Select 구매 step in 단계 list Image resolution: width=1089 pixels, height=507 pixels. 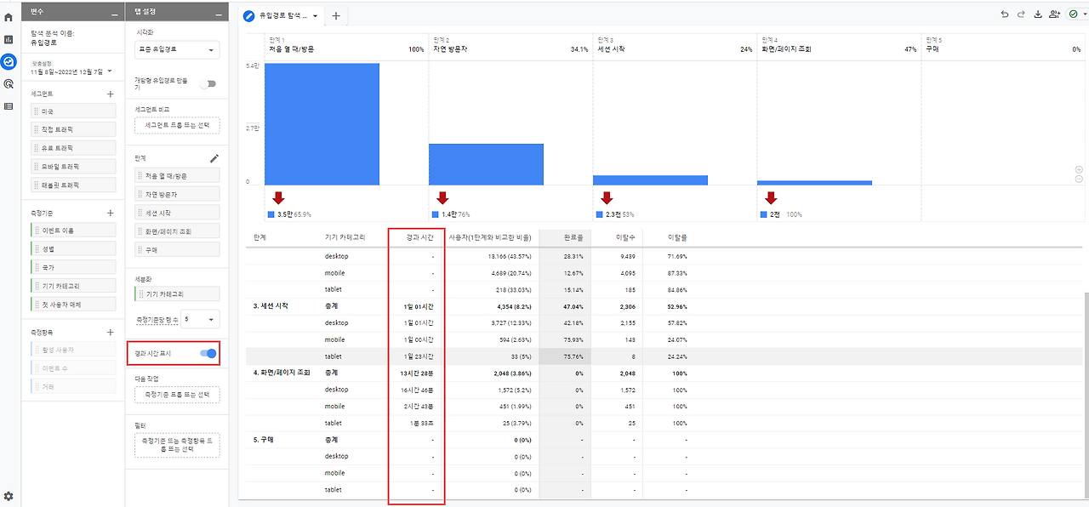178,250
